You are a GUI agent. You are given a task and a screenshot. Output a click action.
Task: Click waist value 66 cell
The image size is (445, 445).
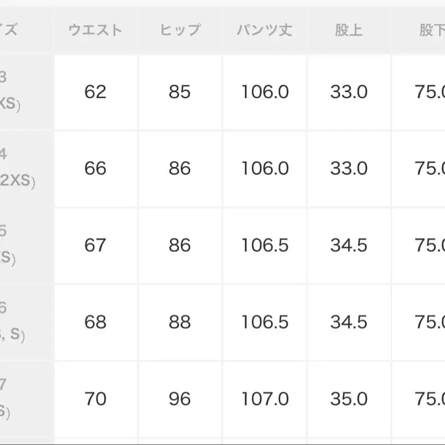point(95,169)
